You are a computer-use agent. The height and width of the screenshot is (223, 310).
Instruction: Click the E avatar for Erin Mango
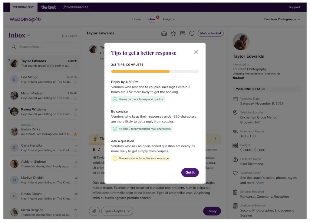[x=14, y=79]
